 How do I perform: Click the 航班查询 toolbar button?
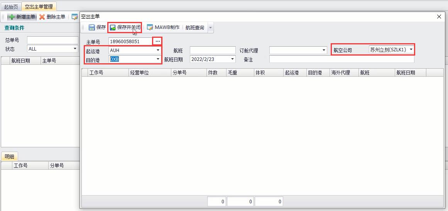pos(194,28)
